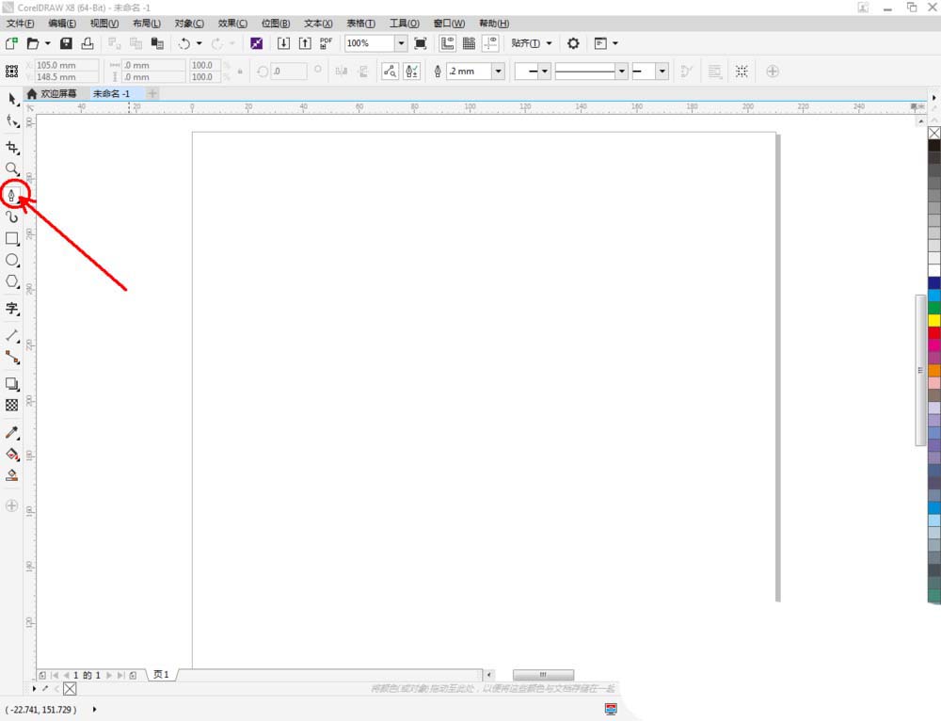The width and height of the screenshot is (941, 721).
Task: Pick the red swatch in color palette
Action: tap(934, 332)
